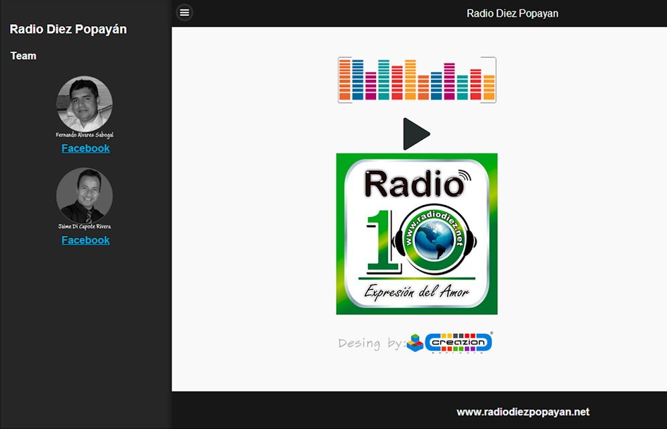The width and height of the screenshot is (667, 429).
Task: Click the colorful equalizer graphic
Action: click(417, 80)
